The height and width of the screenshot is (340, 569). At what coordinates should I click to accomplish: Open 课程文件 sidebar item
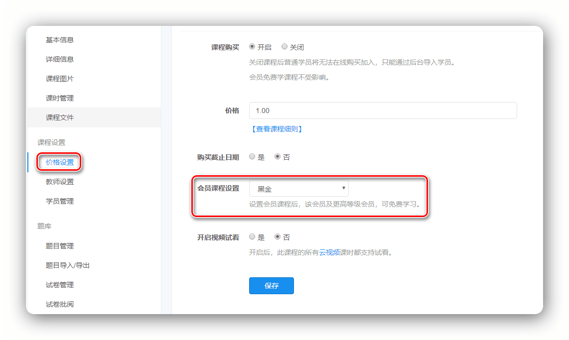pyautogui.click(x=60, y=117)
